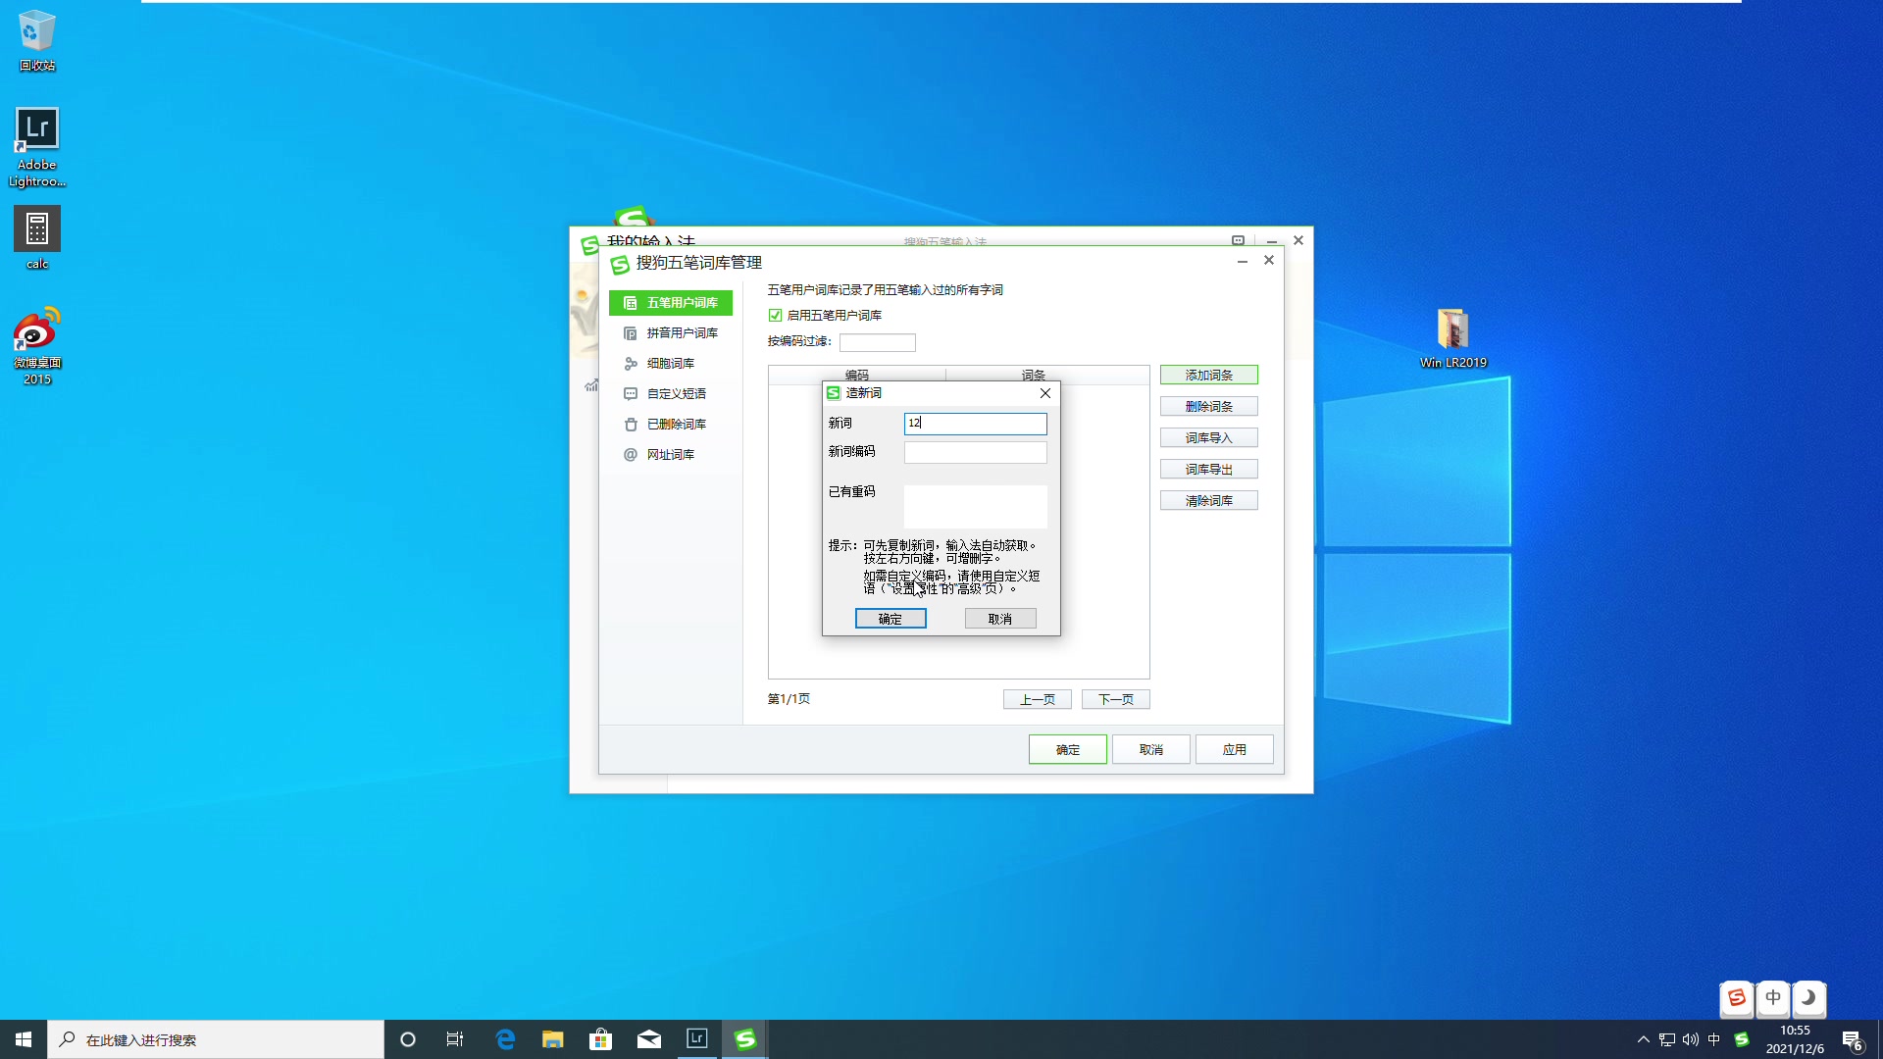Open Task View on taskbar

tap(455, 1039)
